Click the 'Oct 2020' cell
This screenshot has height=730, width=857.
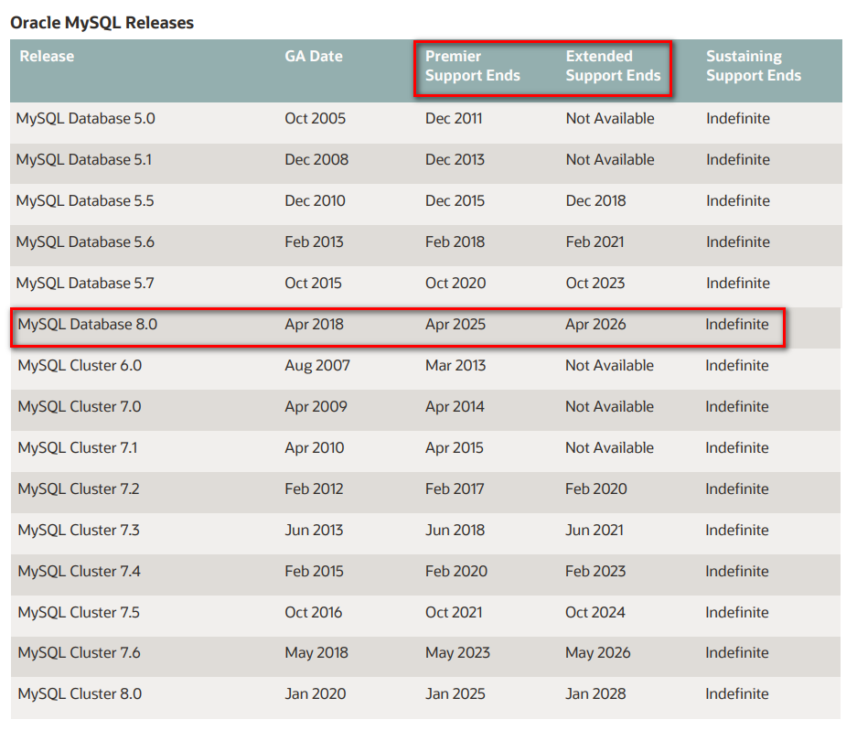click(x=455, y=284)
